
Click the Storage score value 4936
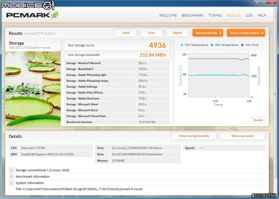(x=157, y=45)
